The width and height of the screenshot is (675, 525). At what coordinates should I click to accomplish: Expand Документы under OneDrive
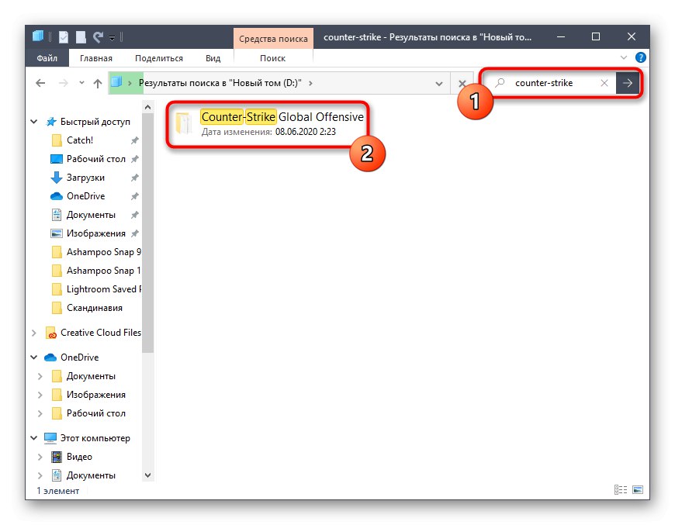pos(40,376)
